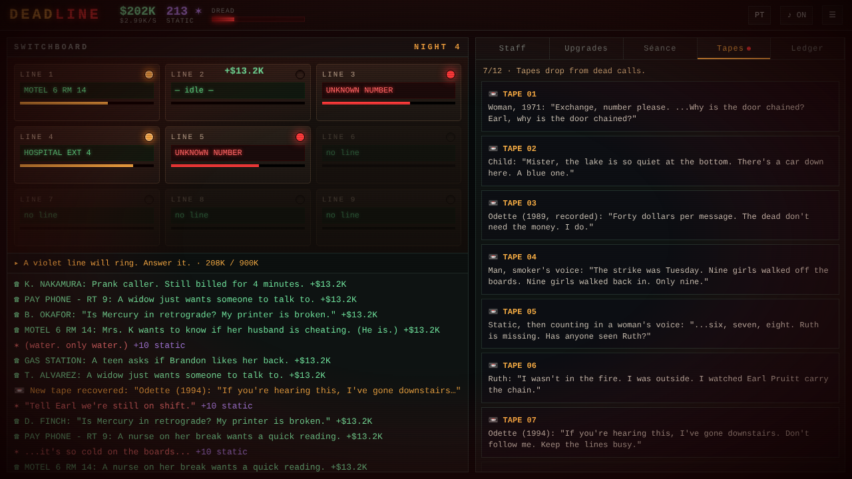Select the Tapes tab
852x479 pixels.
tap(734, 49)
